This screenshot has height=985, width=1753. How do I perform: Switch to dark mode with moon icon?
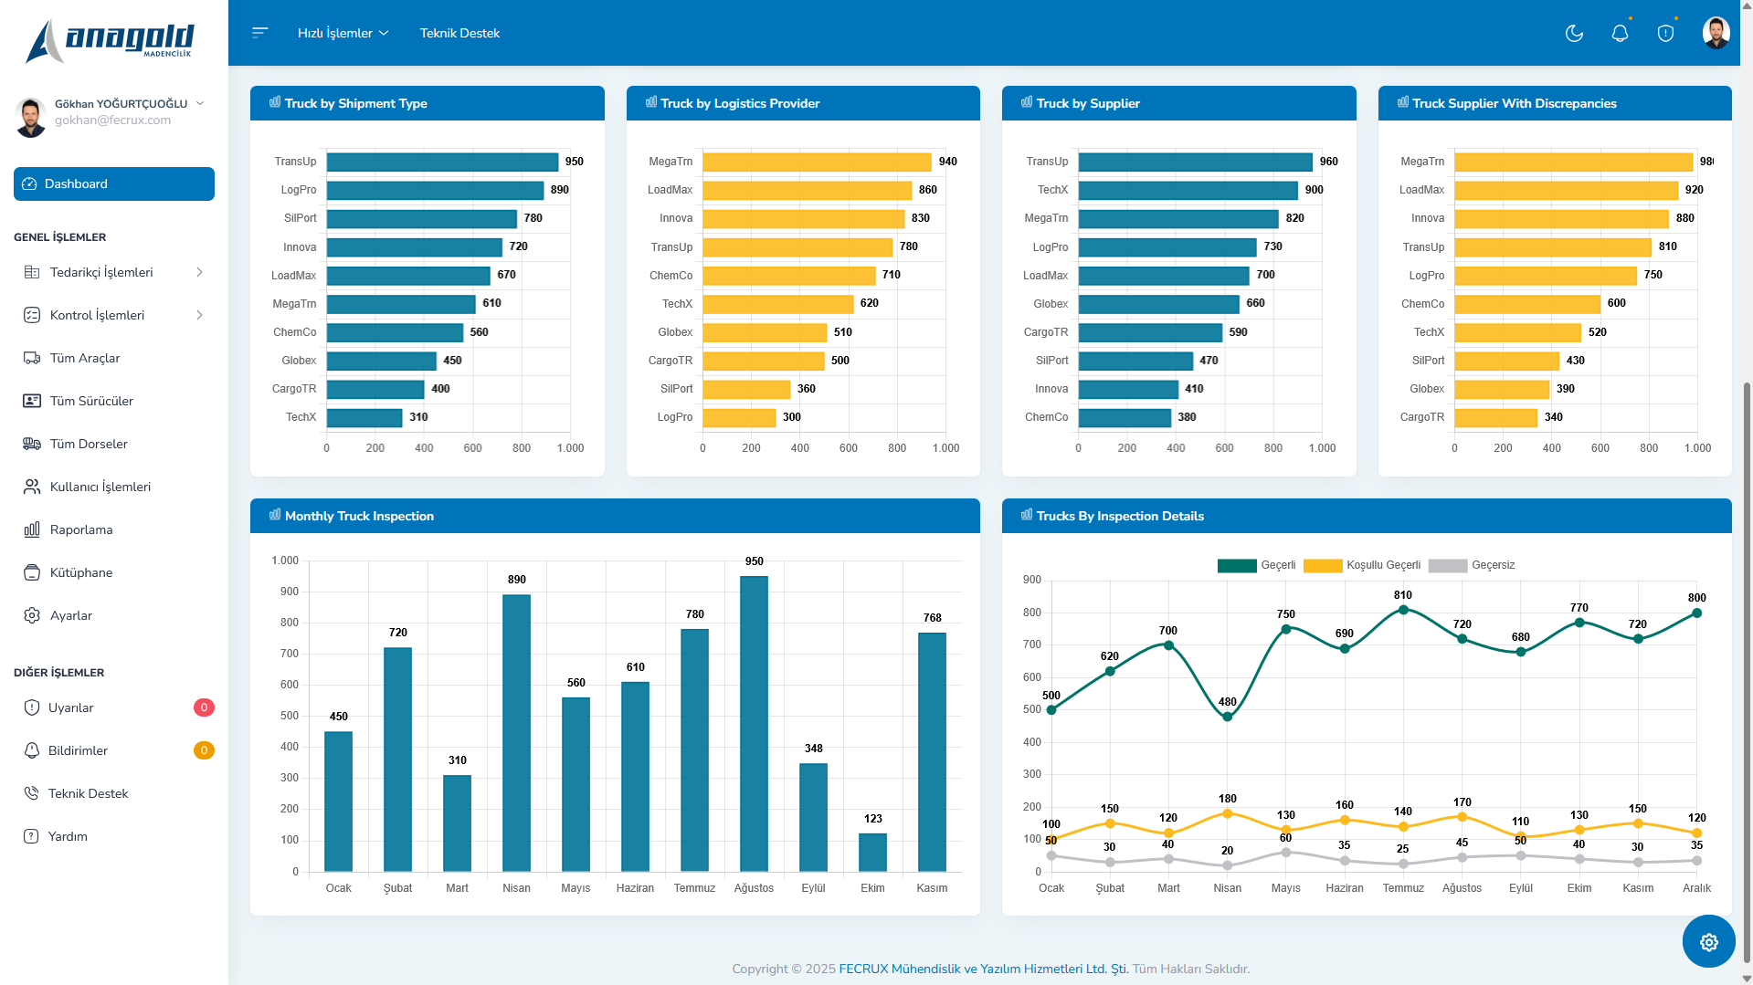[x=1574, y=34]
